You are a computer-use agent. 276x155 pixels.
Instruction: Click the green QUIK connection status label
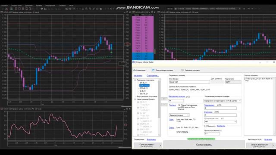click(x=201, y=139)
